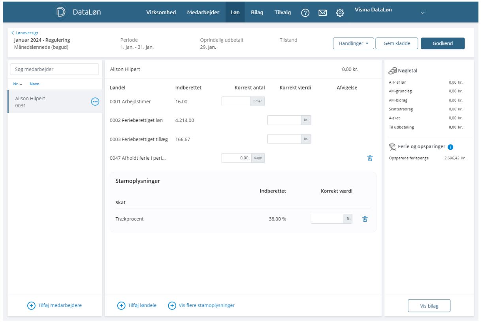Screen dimensions: 482x323
Task: Open the help question mark icon
Action: pos(305,12)
